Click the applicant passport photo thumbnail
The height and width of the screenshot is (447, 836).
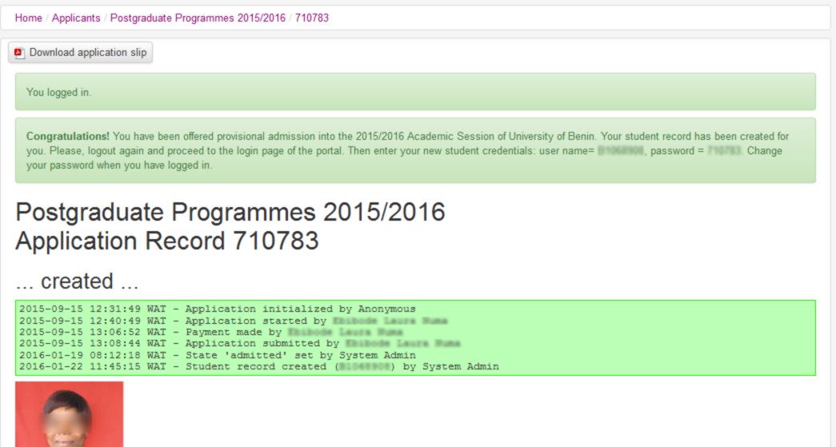tap(70, 414)
